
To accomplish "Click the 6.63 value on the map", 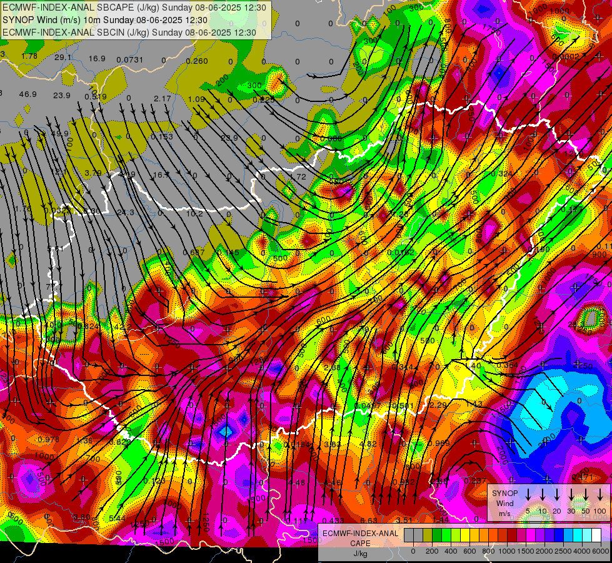I will click(x=368, y=520).
